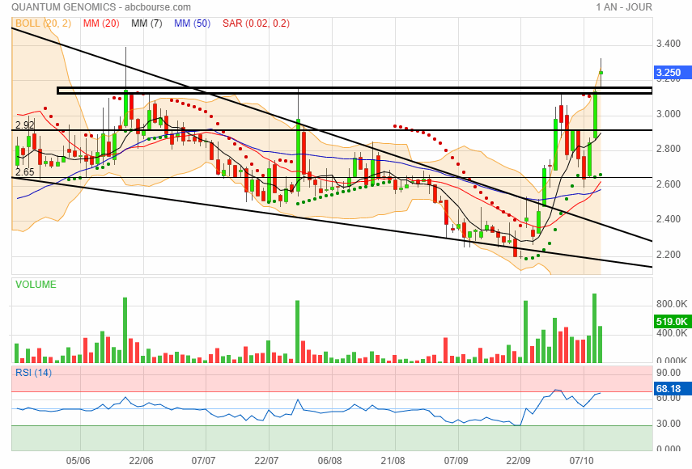The width and height of the screenshot is (692, 469).
Task: Click the RSI (14) panel label
Action: pyautogui.click(x=33, y=373)
